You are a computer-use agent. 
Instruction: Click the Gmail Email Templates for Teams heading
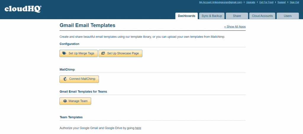click(x=83, y=91)
